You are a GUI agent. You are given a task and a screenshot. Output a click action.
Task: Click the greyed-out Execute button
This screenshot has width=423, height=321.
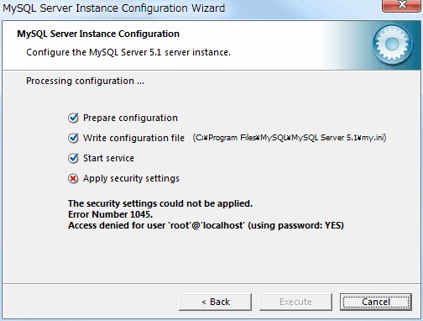(295, 302)
